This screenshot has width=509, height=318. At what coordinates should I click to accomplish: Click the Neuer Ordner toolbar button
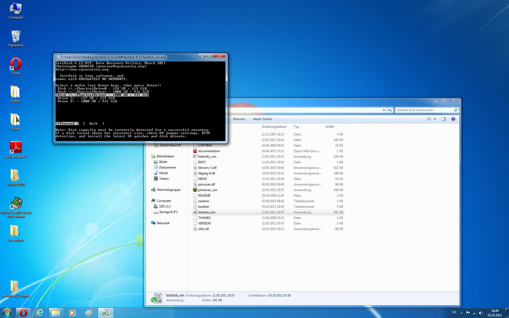coord(262,119)
